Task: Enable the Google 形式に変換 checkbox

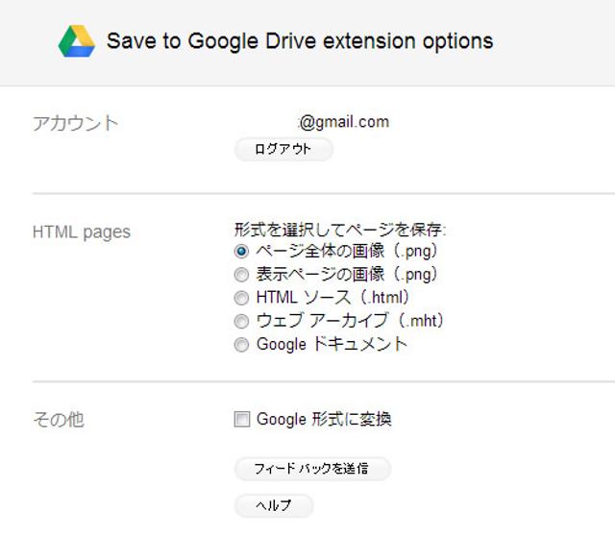Action: [x=241, y=419]
